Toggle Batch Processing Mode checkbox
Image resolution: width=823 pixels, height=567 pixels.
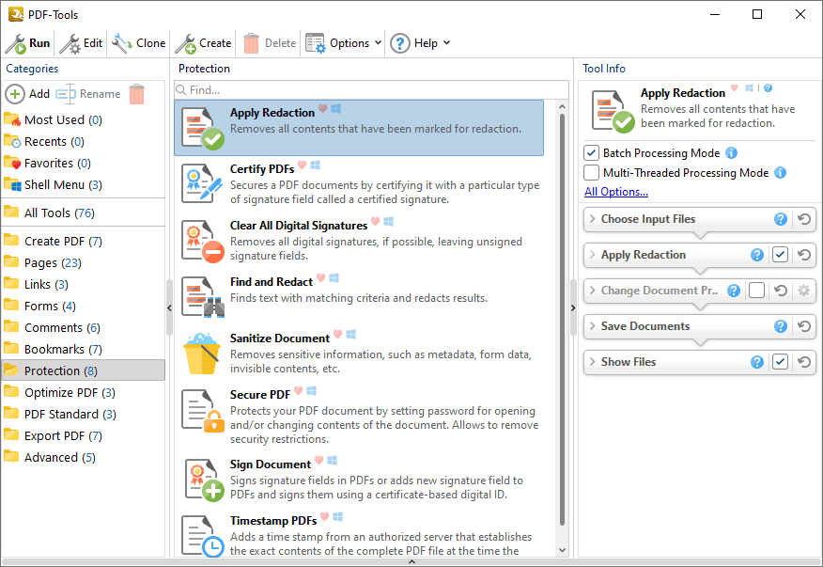592,153
